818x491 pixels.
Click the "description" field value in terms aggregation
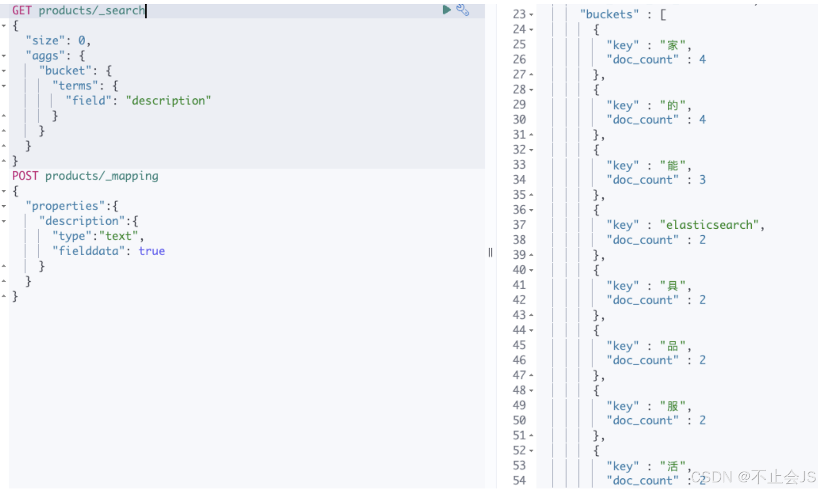(x=168, y=100)
